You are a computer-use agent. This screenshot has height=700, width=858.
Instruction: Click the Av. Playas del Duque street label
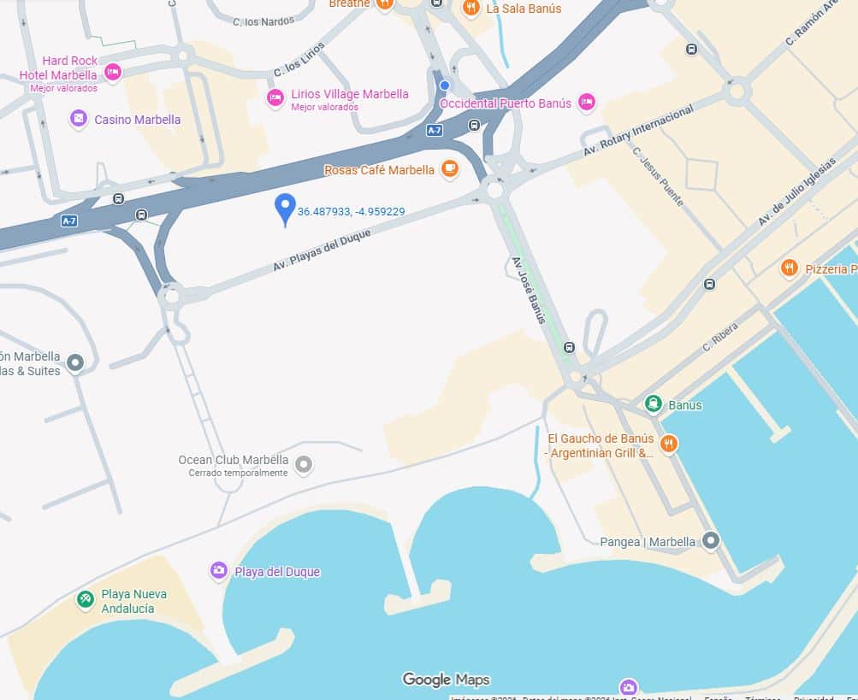point(322,250)
